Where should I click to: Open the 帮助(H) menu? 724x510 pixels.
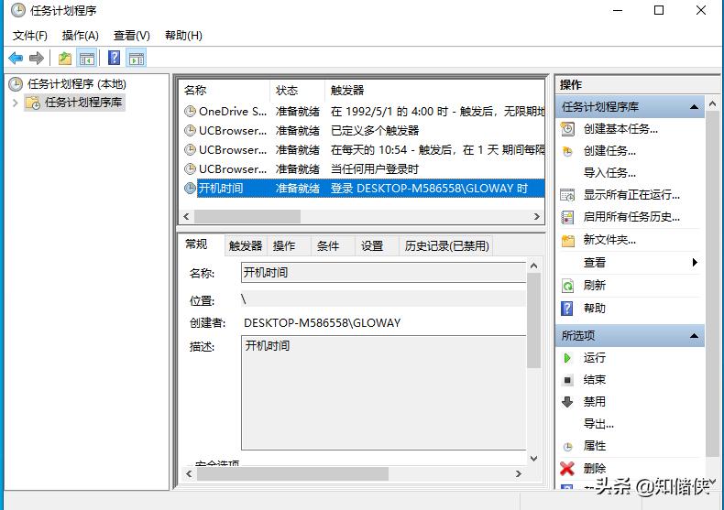click(x=183, y=36)
